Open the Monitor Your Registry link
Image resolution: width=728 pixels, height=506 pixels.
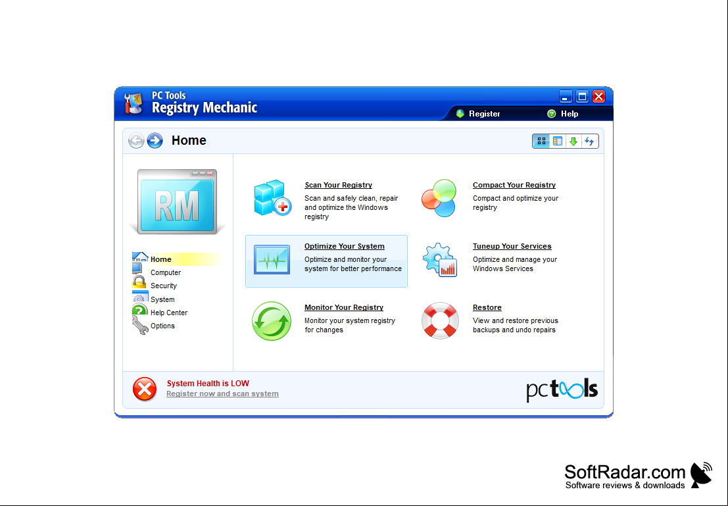coord(344,307)
